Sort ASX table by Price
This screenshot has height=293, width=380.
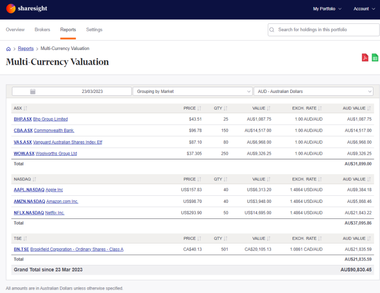point(199,108)
